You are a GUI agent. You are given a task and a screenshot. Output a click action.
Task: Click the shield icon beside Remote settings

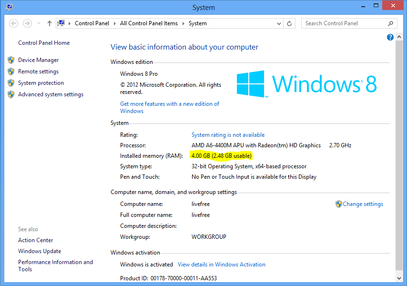point(11,71)
